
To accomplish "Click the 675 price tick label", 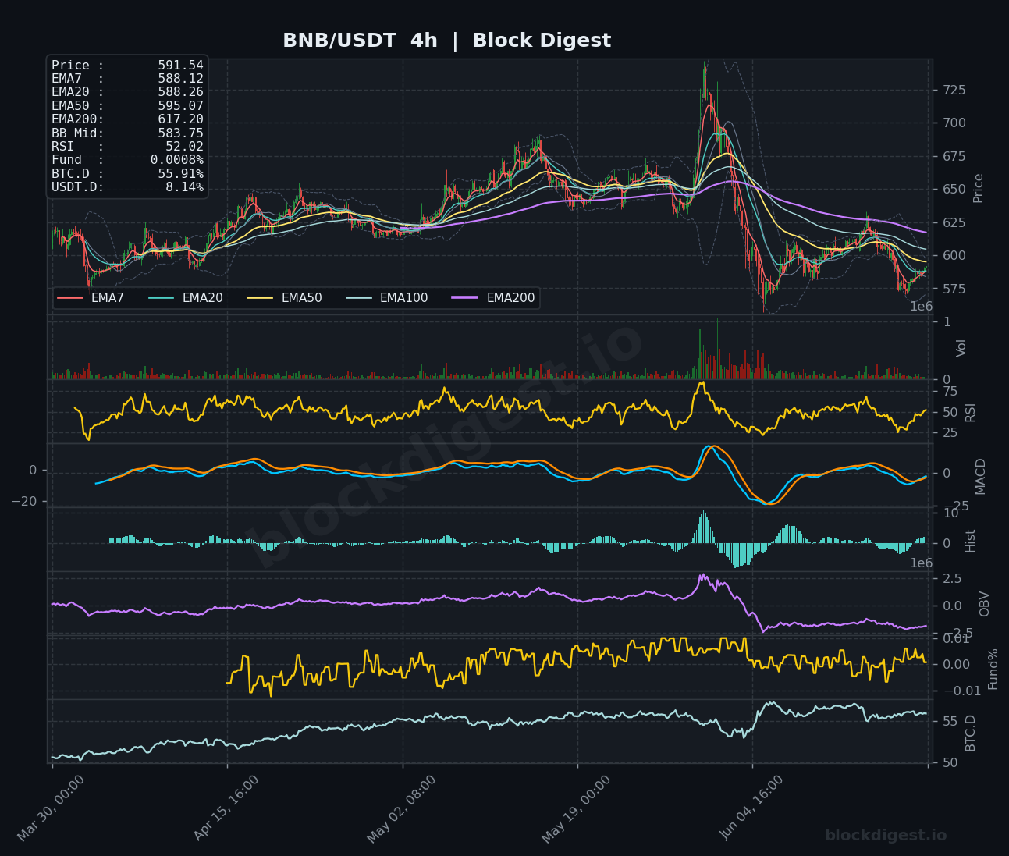I will 953,157.
